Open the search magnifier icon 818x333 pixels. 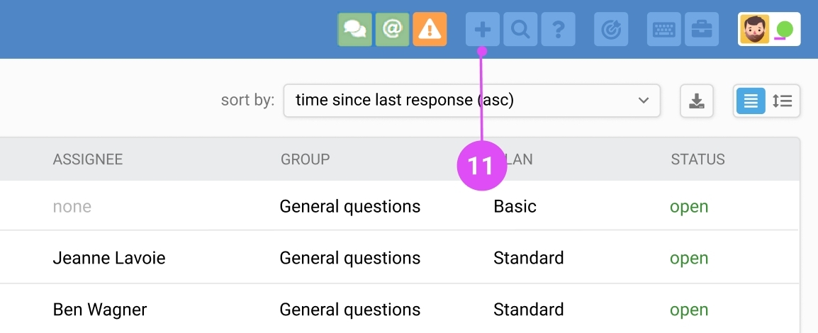pyautogui.click(x=520, y=29)
